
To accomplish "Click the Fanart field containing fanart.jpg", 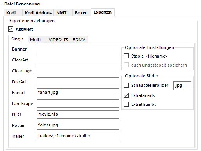I will pos(78,93).
